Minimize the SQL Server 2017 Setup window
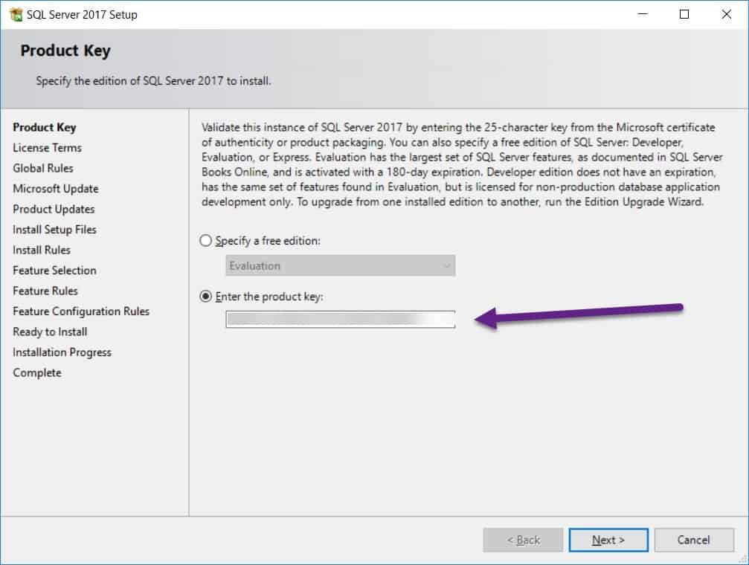Image resolution: width=749 pixels, height=565 pixels. point(643,14)
